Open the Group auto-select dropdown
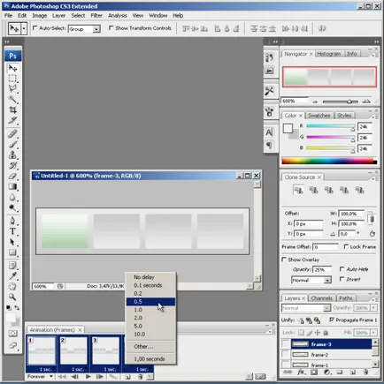This screenshot has width=384, height=384. click(84, 29)
